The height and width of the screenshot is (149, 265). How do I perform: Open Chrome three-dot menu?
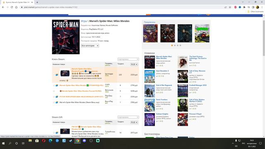(x=262, y=7)
